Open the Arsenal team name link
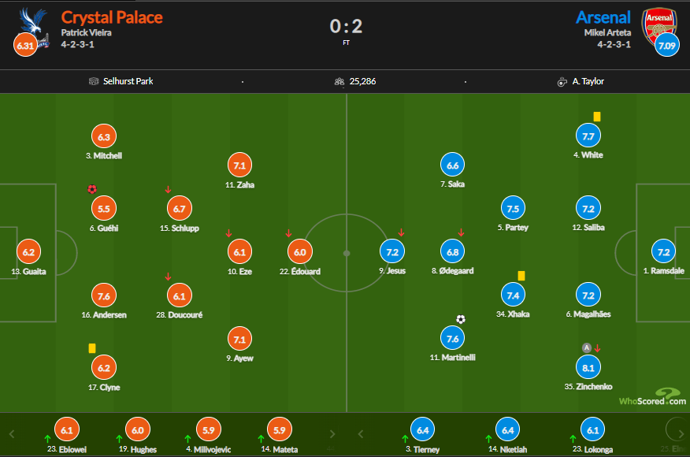The width and height of the screenshot is (690, 457). click(x=603, y=17)
